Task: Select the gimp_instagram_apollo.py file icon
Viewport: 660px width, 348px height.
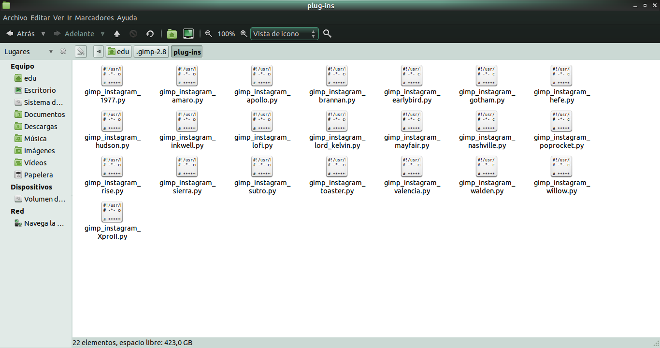Action: point(262,76)
